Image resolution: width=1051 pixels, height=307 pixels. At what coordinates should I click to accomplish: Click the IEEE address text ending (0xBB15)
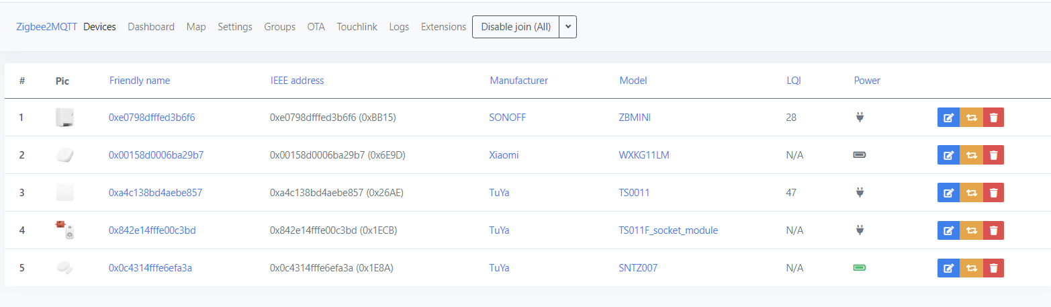333,118
